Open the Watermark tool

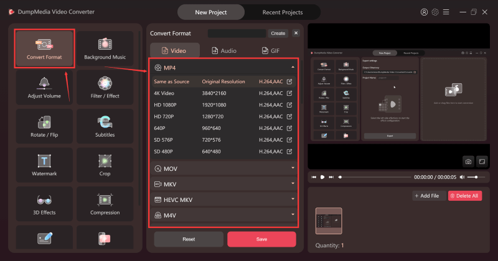tap(44, 165)
